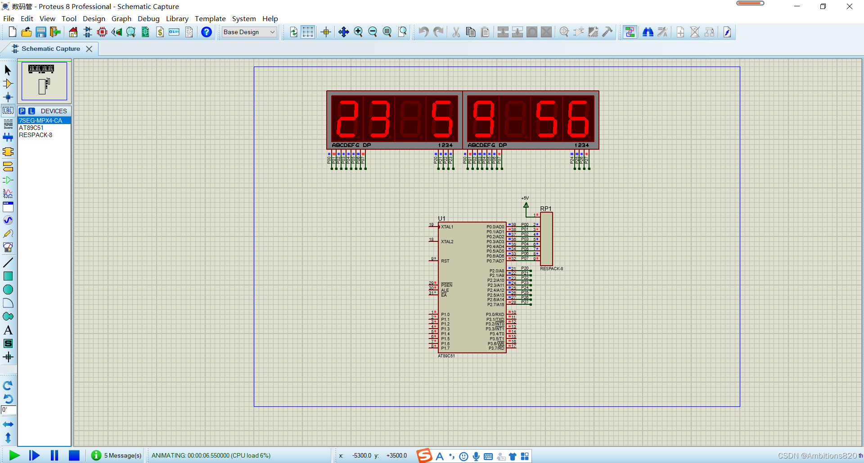Zoom in on the schematic
Image resolution: width=864 pixels, height=463 pixels.
[x=358, y=32]
